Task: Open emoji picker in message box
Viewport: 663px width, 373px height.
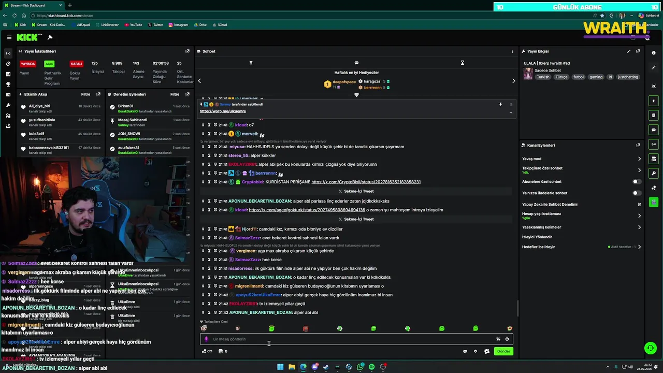Action: [x=507, y=339]
